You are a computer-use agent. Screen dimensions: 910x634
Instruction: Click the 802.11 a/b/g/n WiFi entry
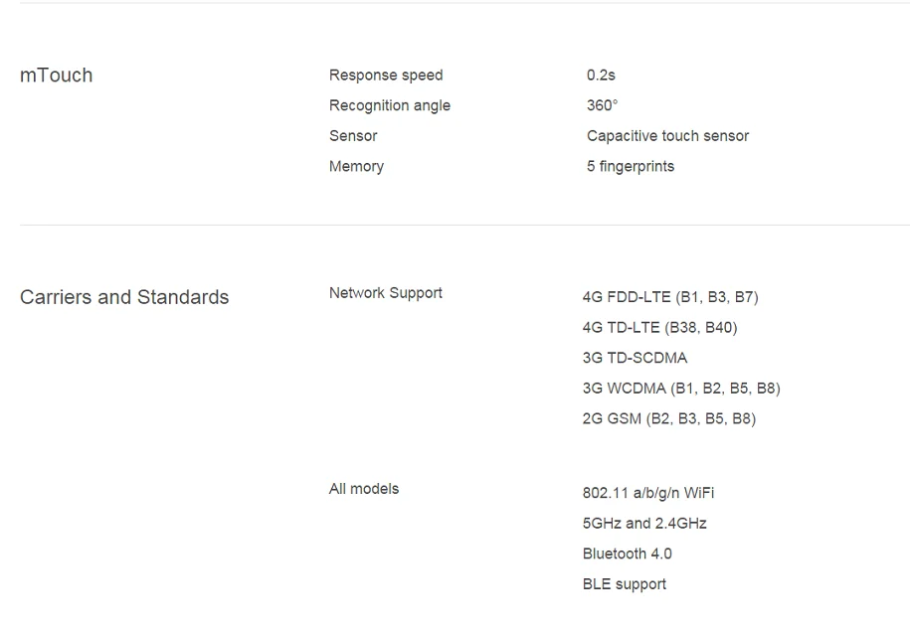(648, 493)
